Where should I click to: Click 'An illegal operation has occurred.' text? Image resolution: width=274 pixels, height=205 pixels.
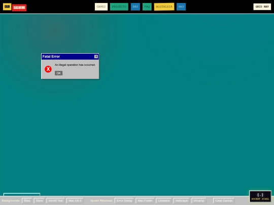point(75,65)
